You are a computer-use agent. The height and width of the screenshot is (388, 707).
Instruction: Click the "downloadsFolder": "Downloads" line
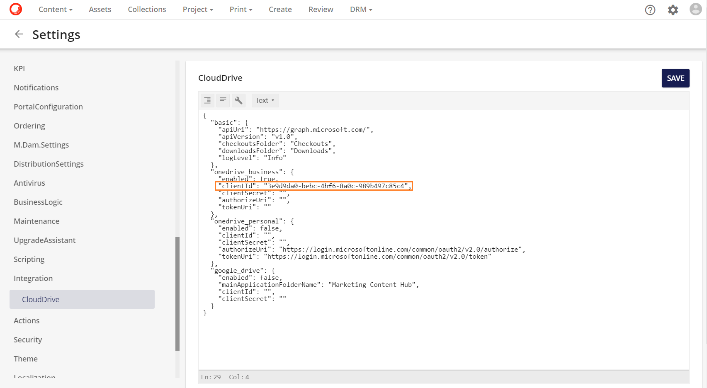click(277, 151)
